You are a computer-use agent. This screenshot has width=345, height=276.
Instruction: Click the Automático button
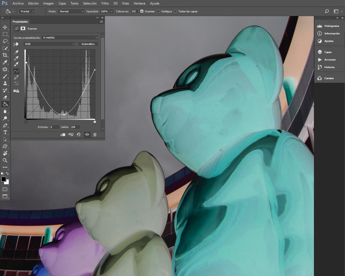(88, 44)
